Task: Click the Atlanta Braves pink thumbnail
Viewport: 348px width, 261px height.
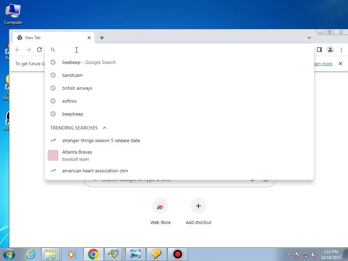Action: coord(53,155)
